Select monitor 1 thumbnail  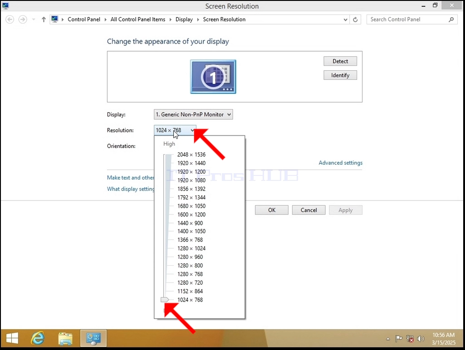[x=213, y=77]
